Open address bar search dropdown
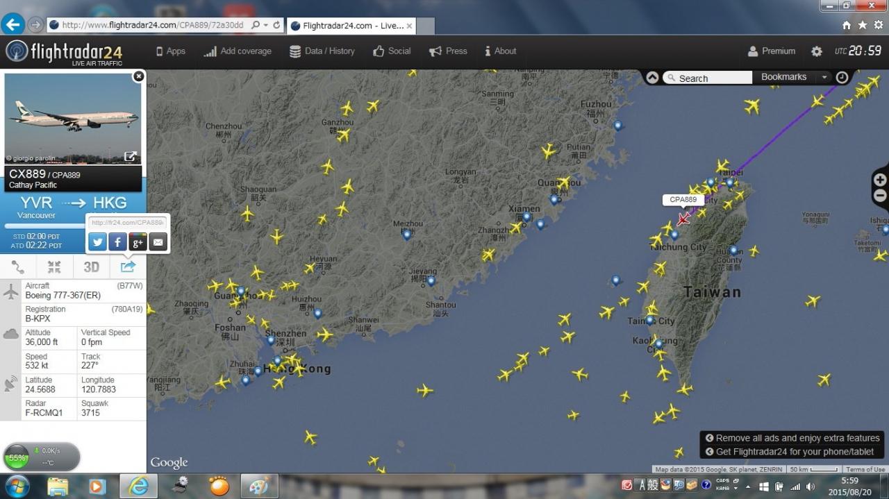This screenshot has width=889, height=499. pyautogui.click(x=267, y=25)
